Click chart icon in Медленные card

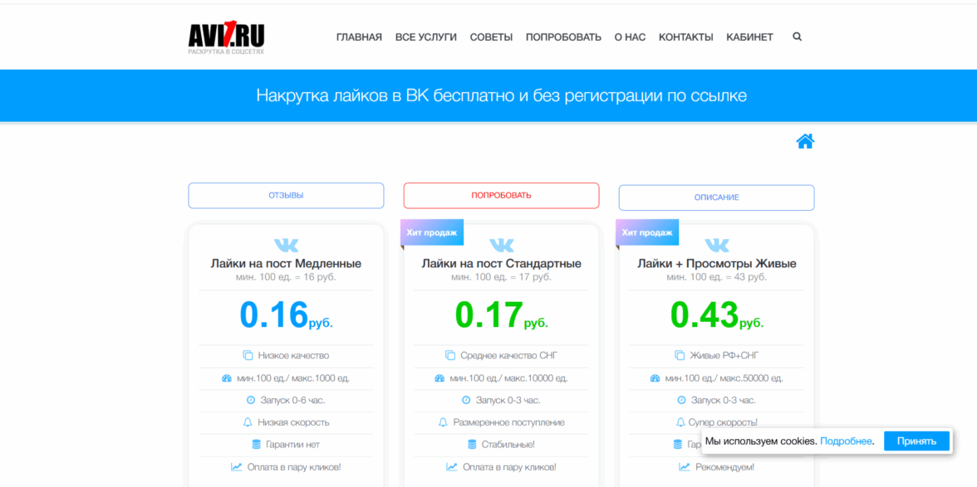(236, 466)
